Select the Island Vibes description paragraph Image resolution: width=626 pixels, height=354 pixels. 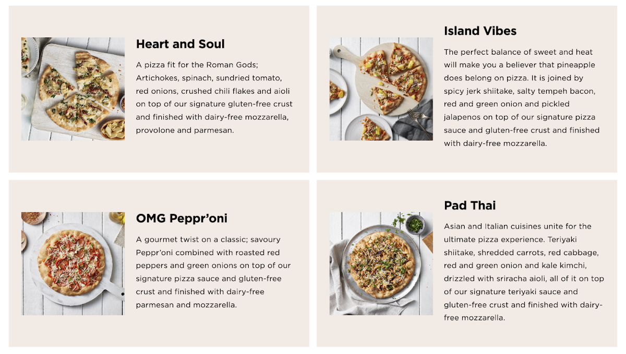[x=522, y=97]
